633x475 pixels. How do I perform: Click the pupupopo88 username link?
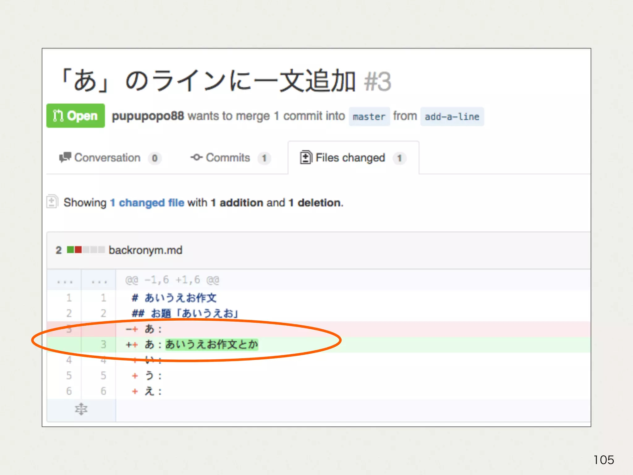pyautogui.click(x=148, y=116)
